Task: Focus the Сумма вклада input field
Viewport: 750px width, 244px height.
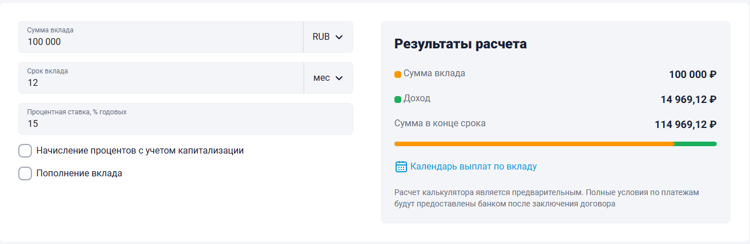Action: tap(160, 42)
